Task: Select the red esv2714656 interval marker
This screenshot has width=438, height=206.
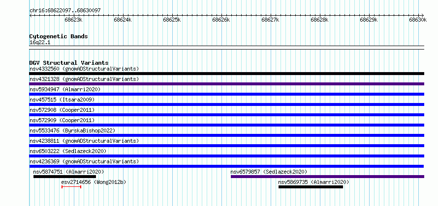Action: click(x=71, y=187)
